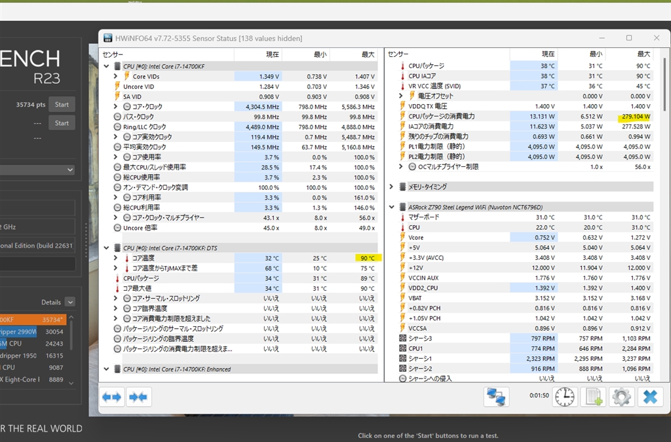Click the right pane vertical scrollbar
Image resolution: width=671 pixels, height=442 pixels.
664,84
